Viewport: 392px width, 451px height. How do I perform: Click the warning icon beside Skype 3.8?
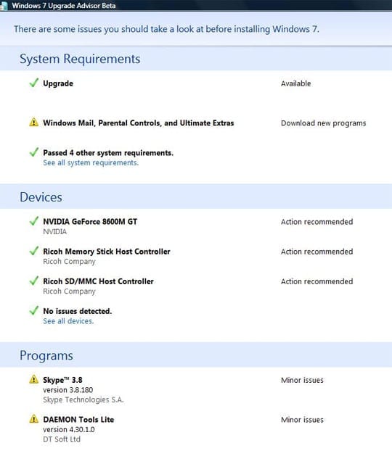pos(33,379)
